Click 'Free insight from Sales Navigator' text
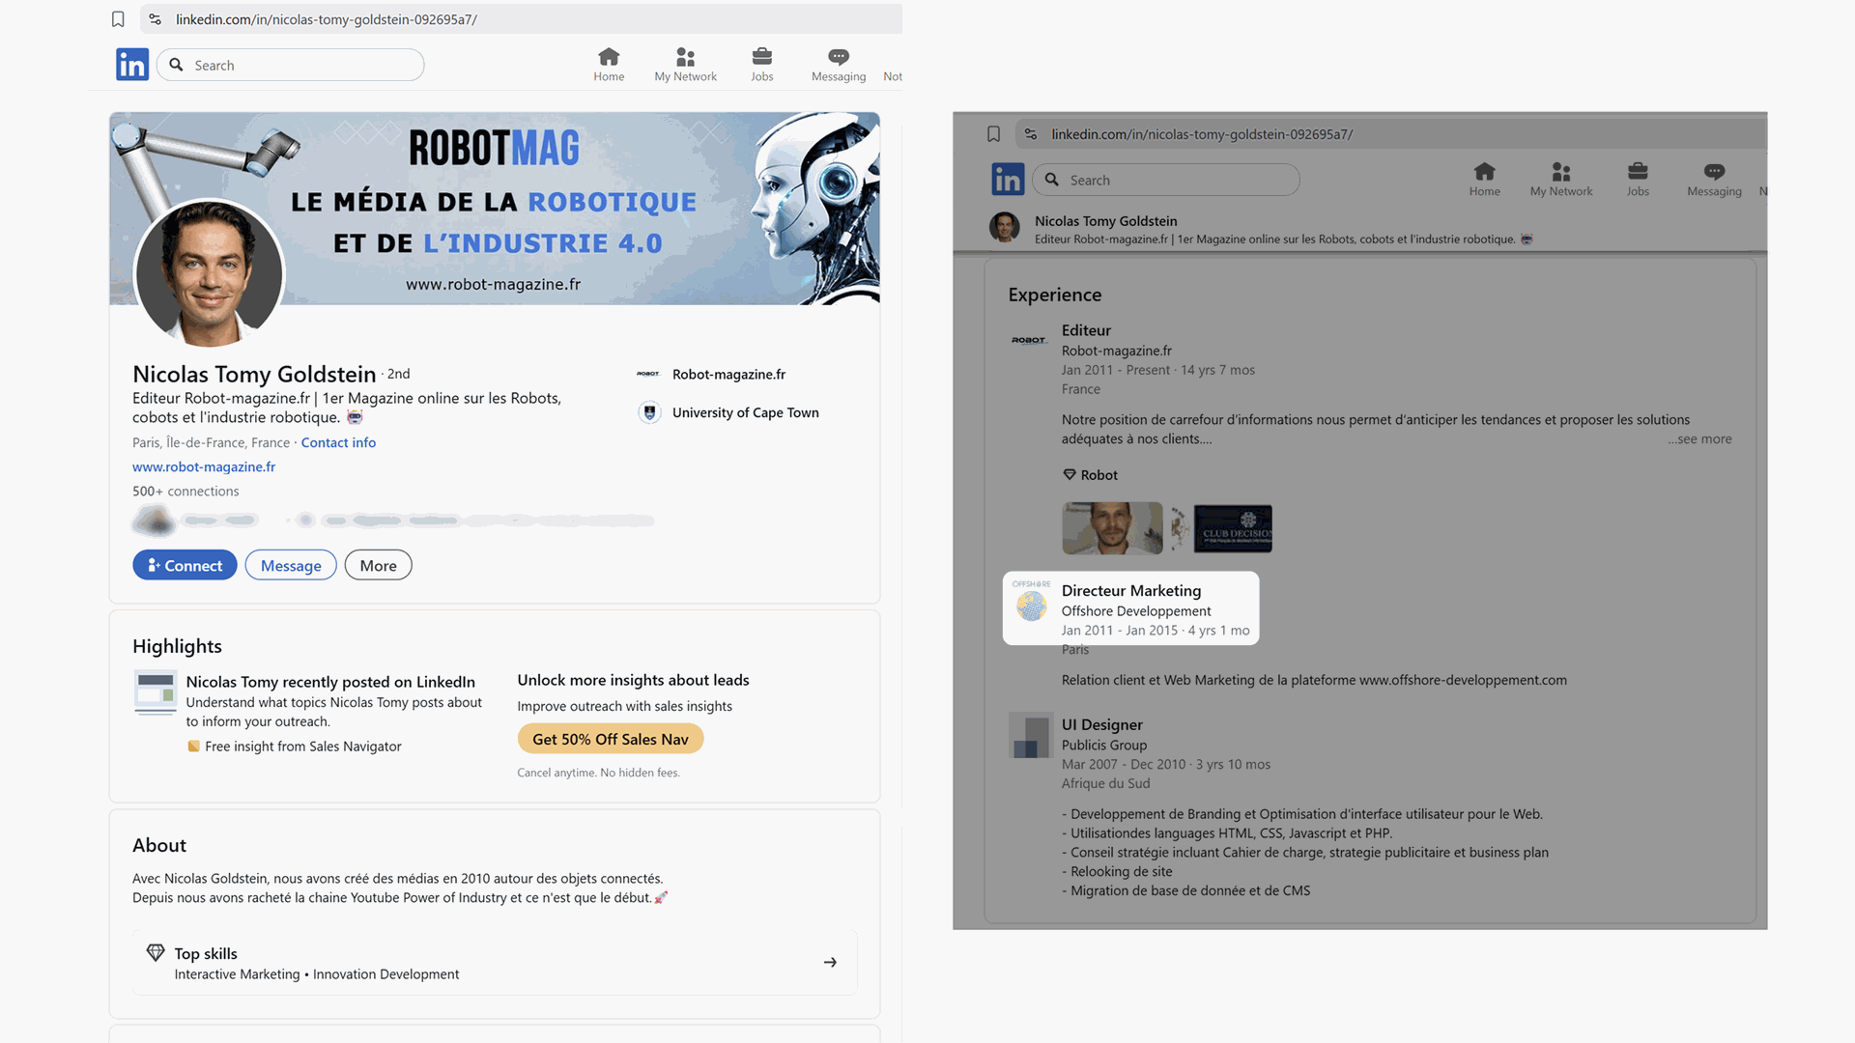 (302, 747)
